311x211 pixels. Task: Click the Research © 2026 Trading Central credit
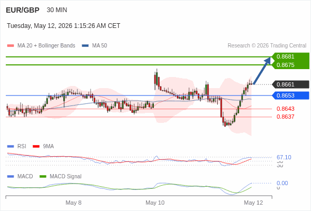(267, 46)
